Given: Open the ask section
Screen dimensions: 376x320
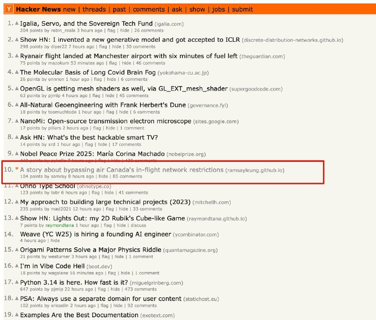Looking at the screenshot, I should [177, 9].
